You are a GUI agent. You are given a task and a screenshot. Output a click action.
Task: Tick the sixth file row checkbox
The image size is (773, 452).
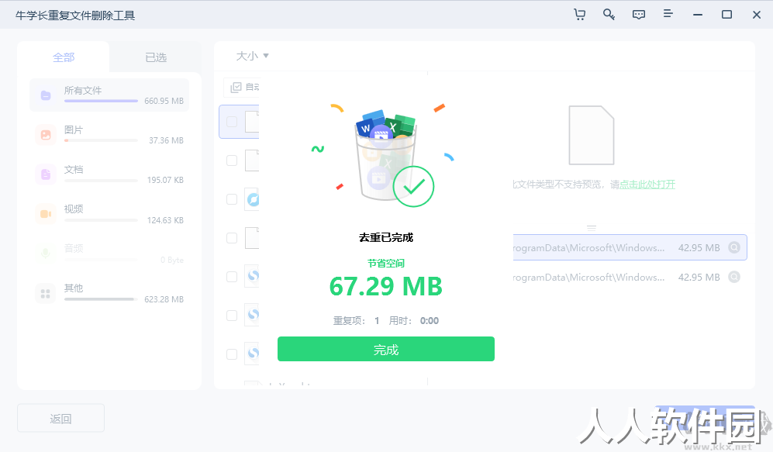232,316
